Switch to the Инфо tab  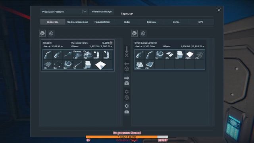point(127,22)
